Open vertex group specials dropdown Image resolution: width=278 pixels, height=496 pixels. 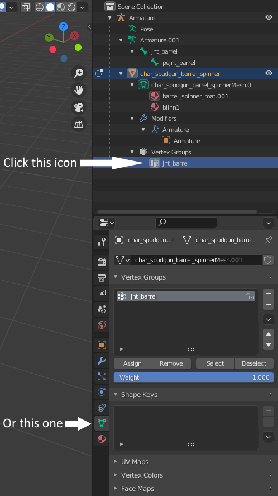click(x=269, y=319)
